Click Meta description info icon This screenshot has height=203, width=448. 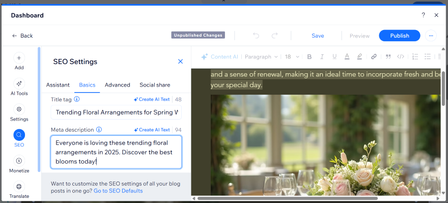point(99,130)
